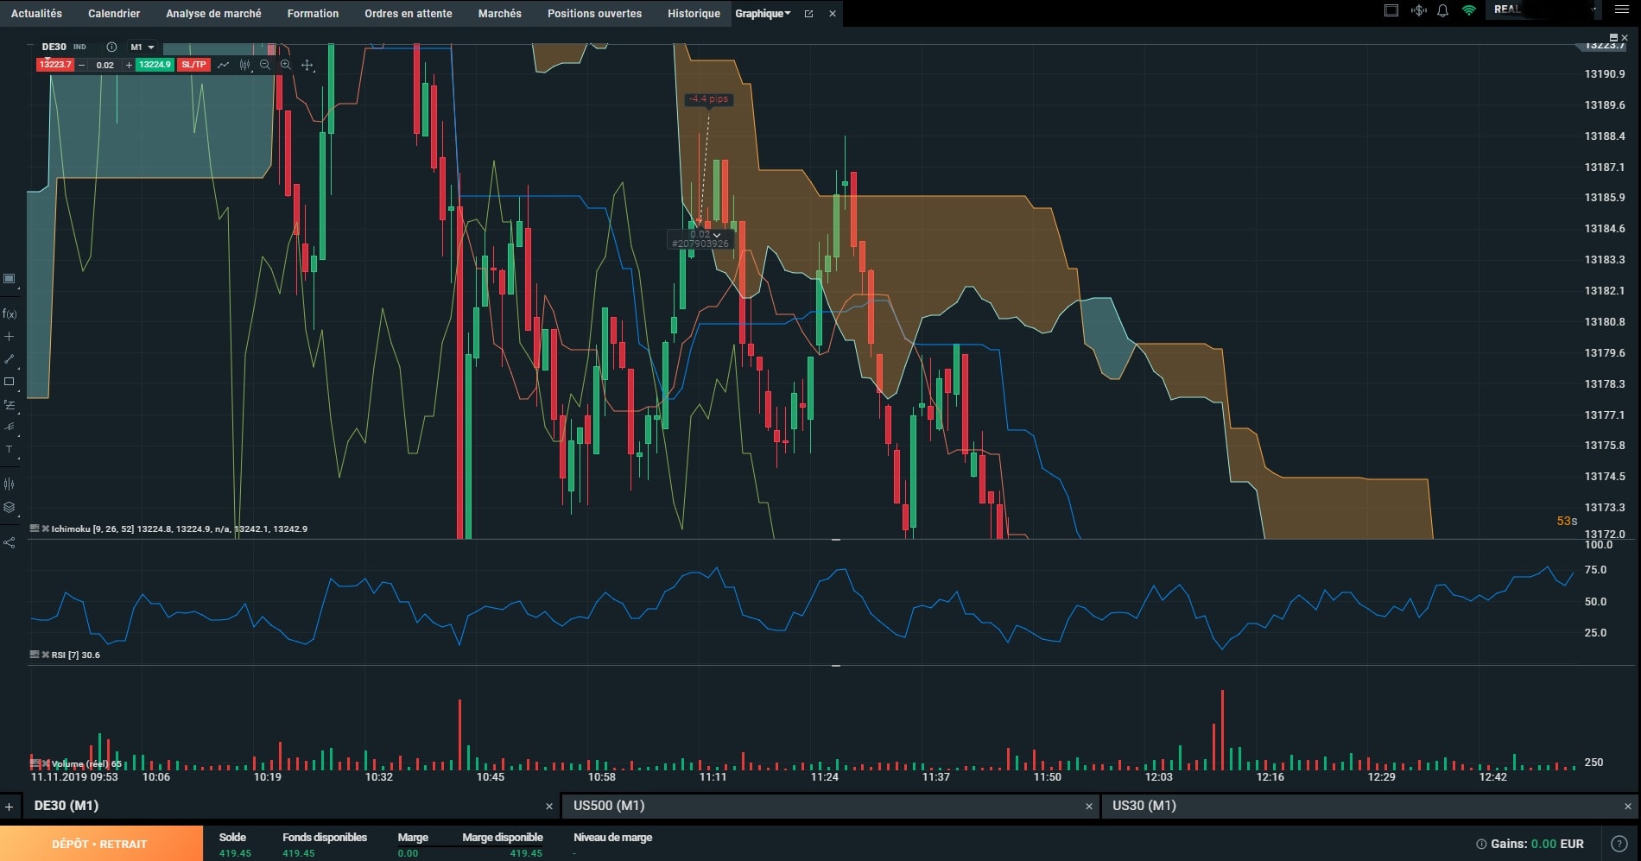Pop out the Graphique panel
The image size is (1641, 861).
tap(809, 14)
